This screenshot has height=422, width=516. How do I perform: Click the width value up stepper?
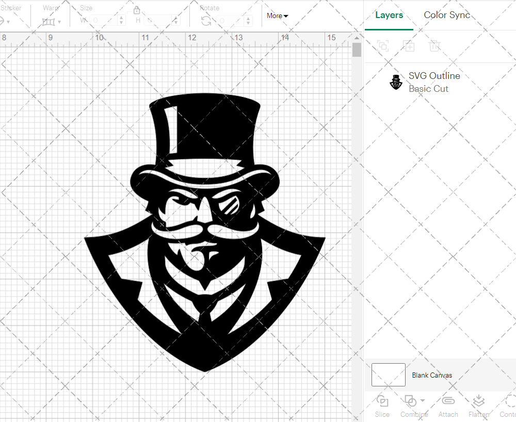[121, 18]
